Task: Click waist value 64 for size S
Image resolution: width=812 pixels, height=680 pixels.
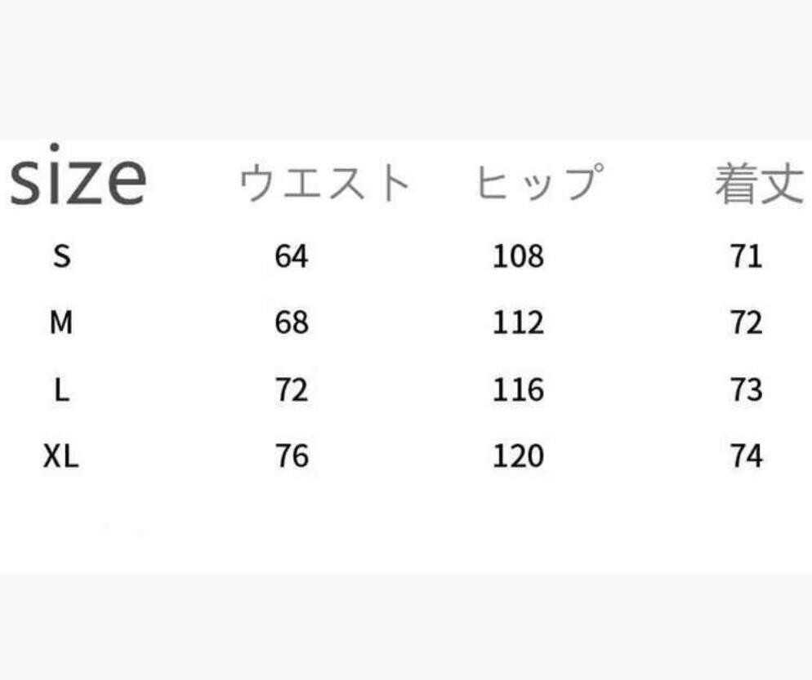Action: point(292,257)
